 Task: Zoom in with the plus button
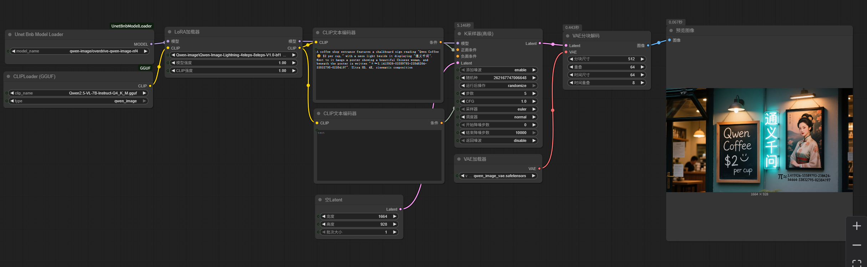click(857, 226)
